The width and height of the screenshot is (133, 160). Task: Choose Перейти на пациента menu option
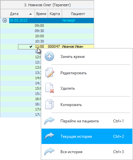(87, 121)
